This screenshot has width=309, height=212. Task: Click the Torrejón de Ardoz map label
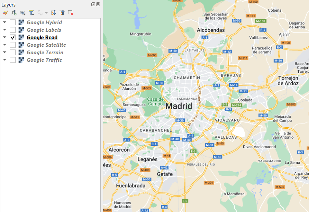(288, 81)
